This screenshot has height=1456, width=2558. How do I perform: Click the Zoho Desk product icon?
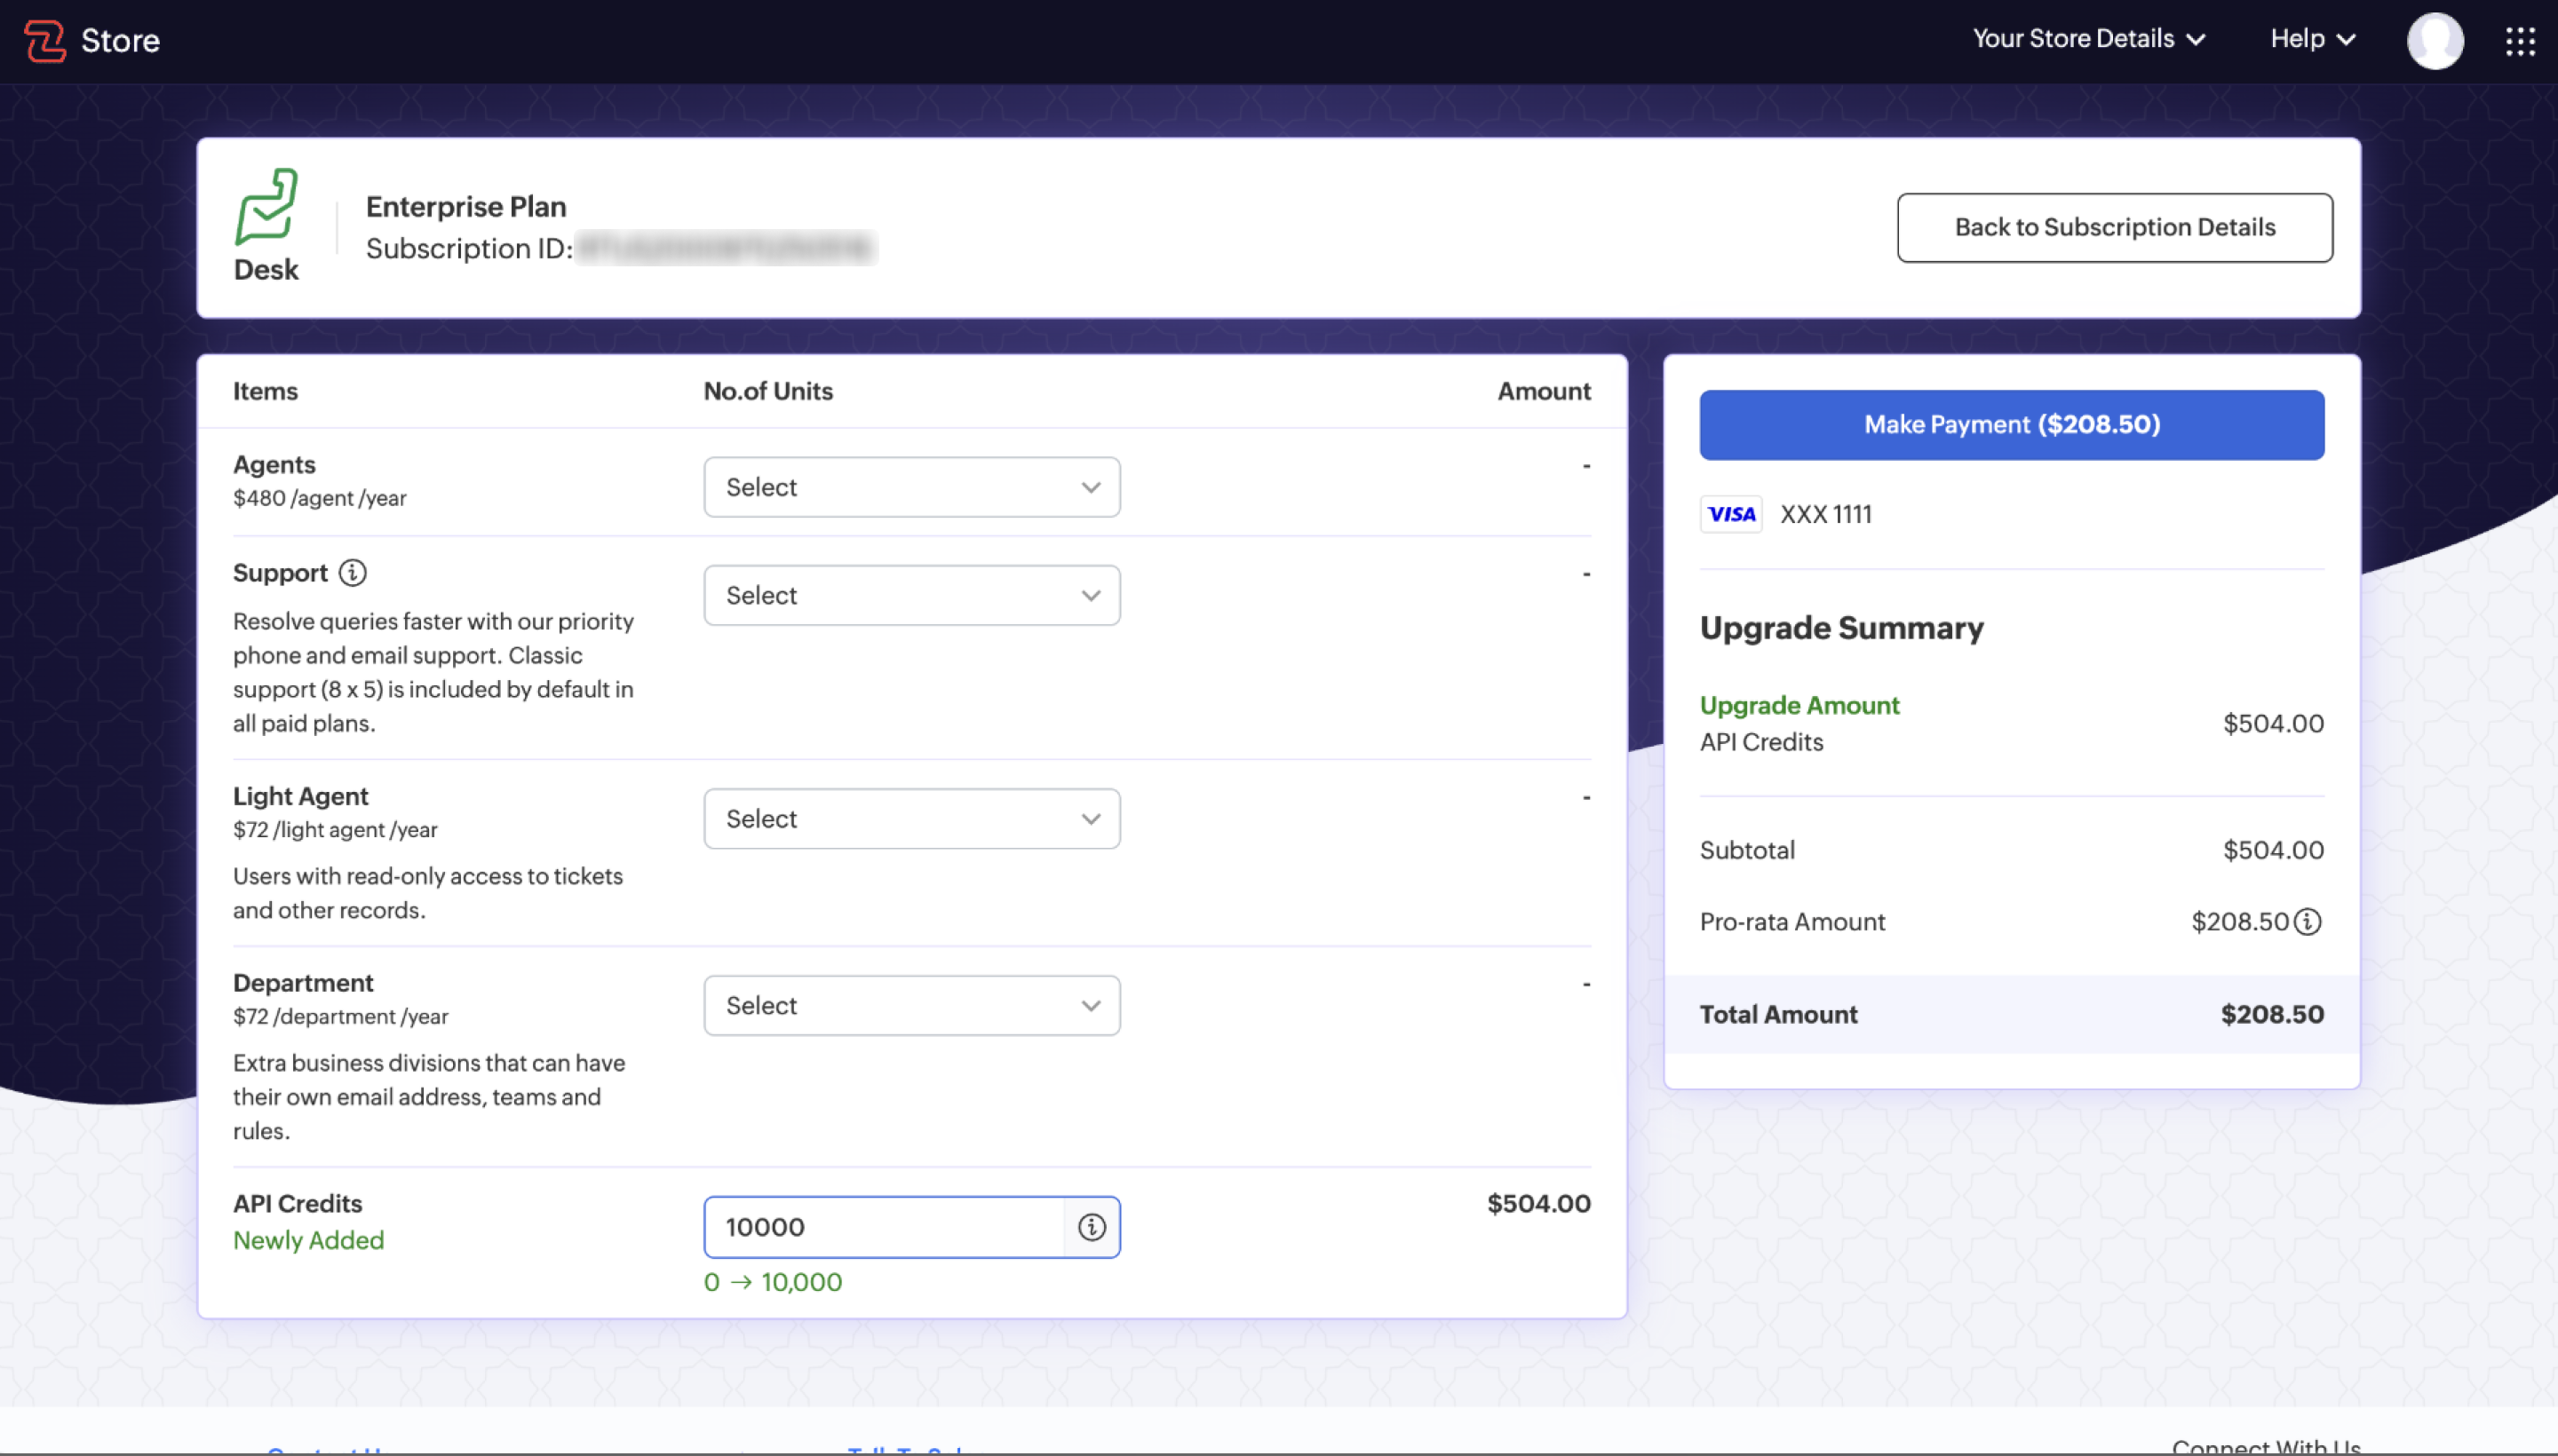[x=266, y=208]
